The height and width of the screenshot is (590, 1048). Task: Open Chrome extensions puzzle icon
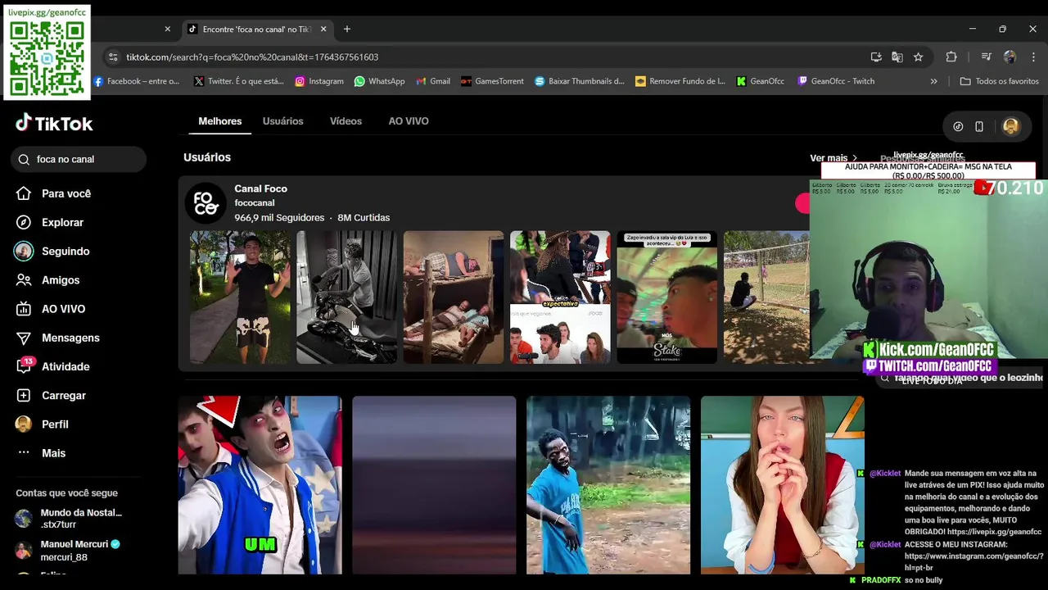point(951,57)
